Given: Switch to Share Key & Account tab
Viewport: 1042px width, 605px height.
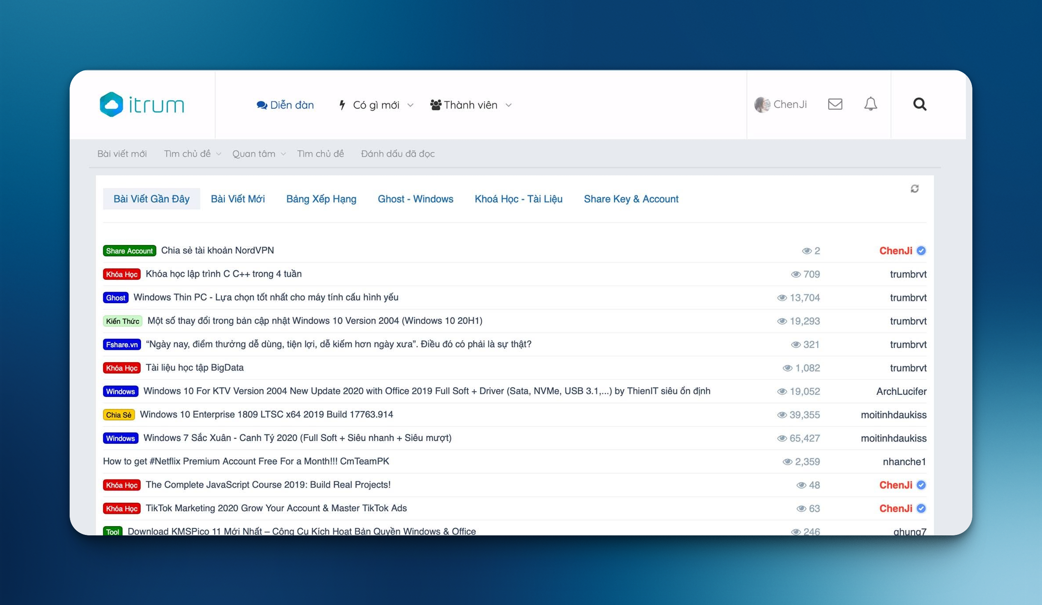Looking at the screenshot, I should 631,199.
